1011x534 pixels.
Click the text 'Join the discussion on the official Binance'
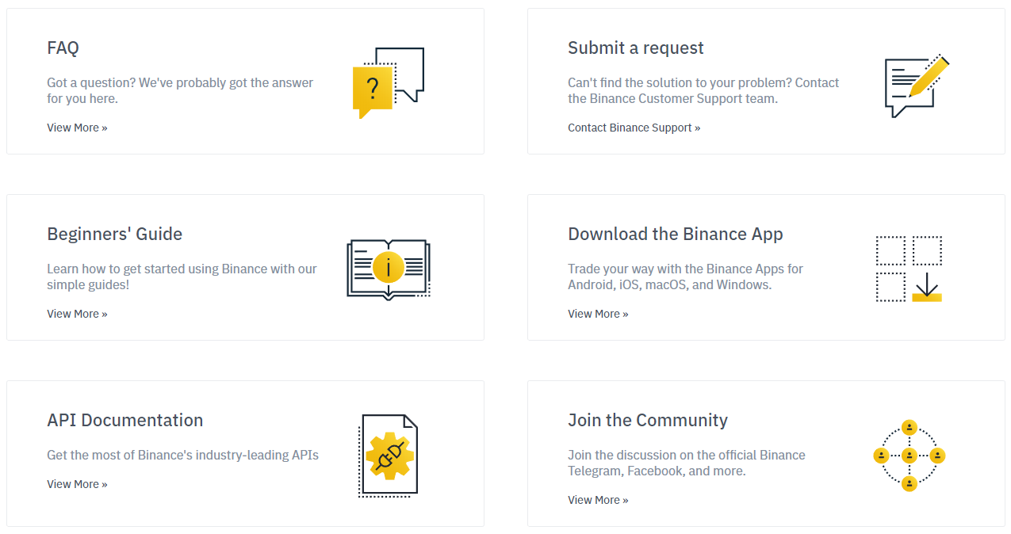click(687, 456)
